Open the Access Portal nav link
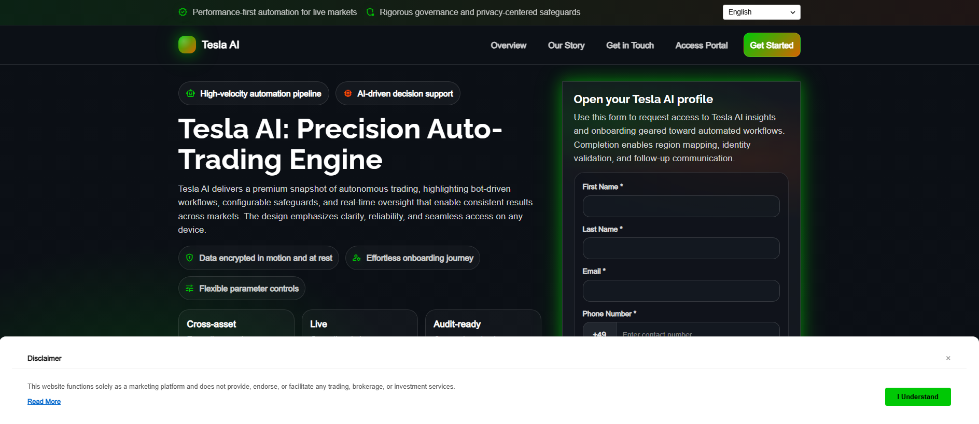The image size is (979, 424). pyautogui.click(x=702, y=46)
